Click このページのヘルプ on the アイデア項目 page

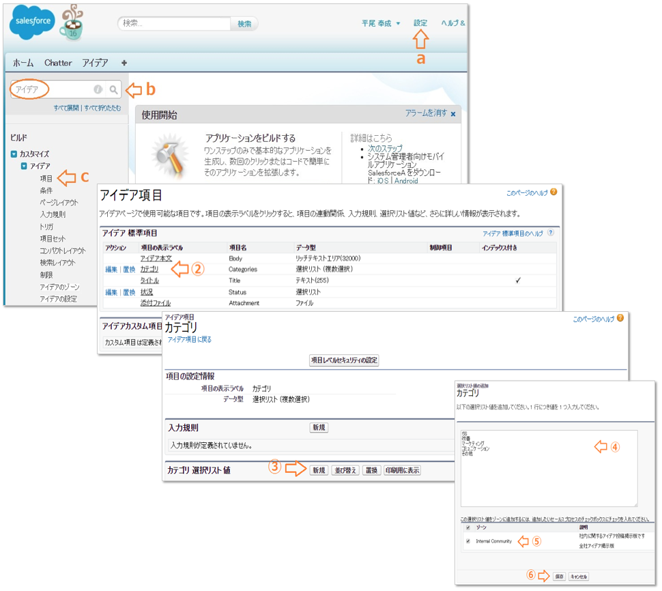[x=526, y=193]
